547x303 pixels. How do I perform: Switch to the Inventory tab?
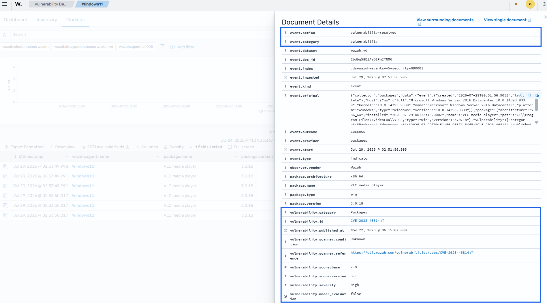pyautogui.click(x=47, y=20)
